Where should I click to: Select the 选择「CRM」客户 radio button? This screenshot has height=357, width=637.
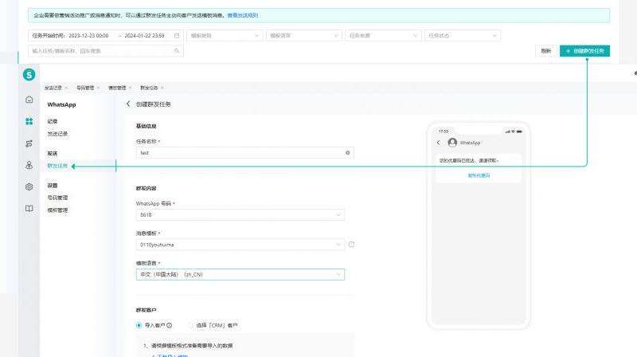[x=191, y=325]
